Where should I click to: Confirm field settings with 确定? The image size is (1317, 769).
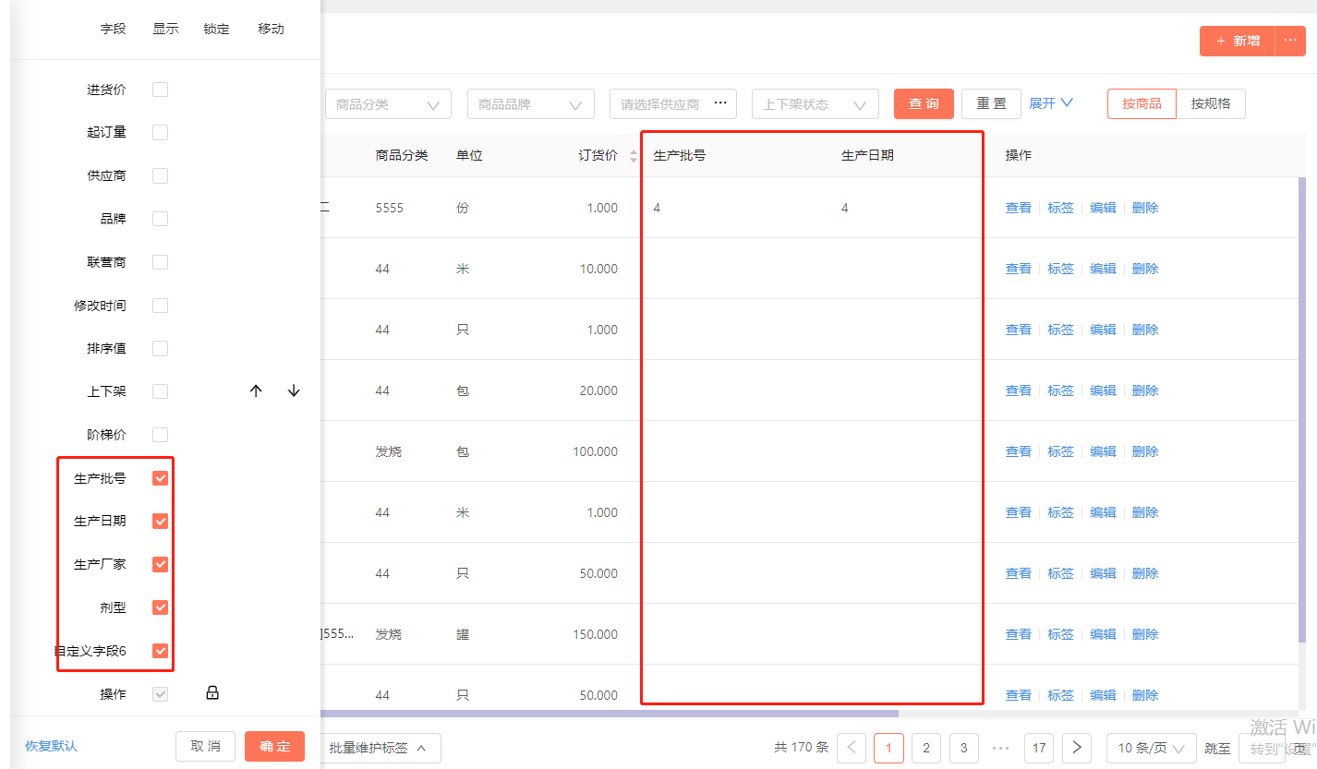274,746
